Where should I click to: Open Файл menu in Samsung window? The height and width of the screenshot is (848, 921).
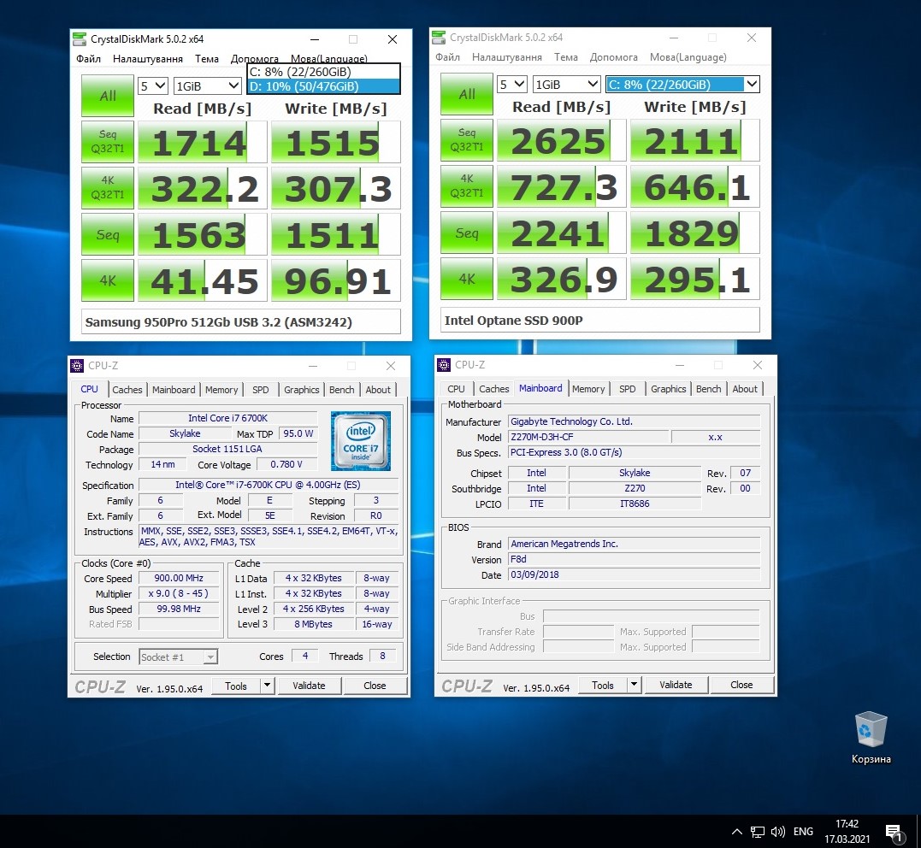point(88,59)
